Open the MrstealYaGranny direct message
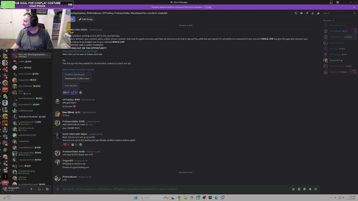Image resolution: width=358 pixels, height=201 pixels. coord(31,172)
